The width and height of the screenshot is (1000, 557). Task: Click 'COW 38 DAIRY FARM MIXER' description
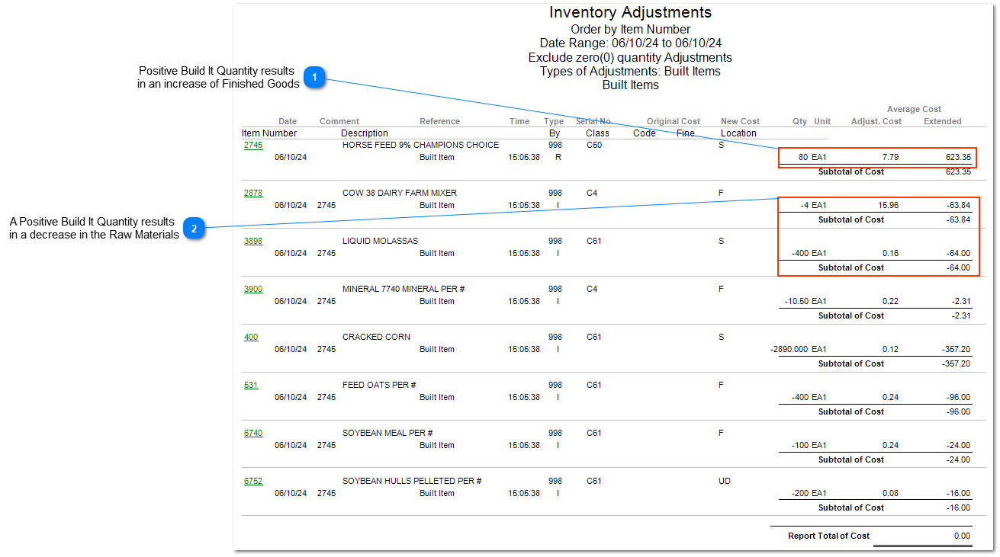point(400,193)
